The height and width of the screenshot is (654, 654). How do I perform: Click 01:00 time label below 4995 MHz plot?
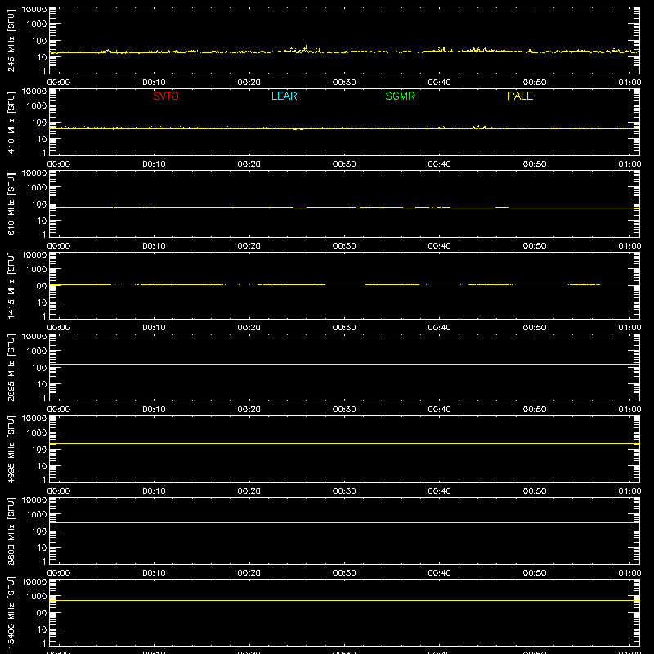pos(629,491)
